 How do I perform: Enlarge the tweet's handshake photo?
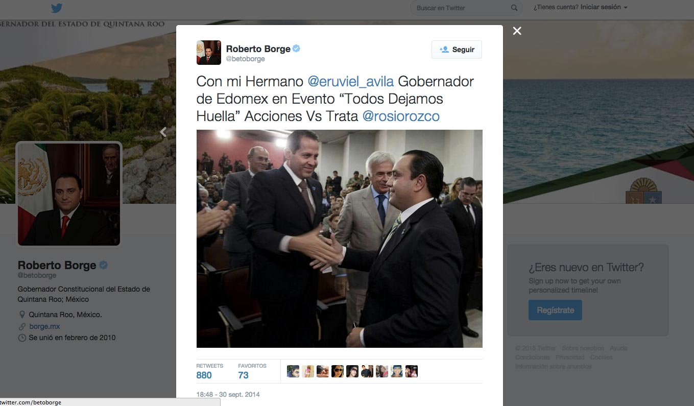340,238
